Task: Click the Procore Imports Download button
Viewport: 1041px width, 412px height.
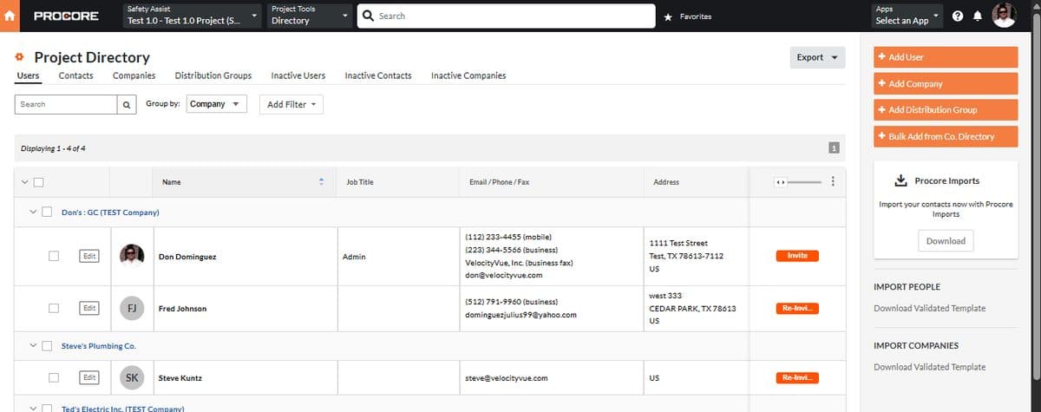Action: (x=946, y=241)
